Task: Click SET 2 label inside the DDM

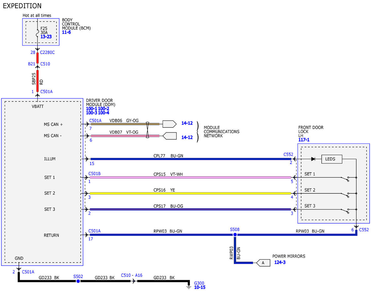Action: point(50,193)
